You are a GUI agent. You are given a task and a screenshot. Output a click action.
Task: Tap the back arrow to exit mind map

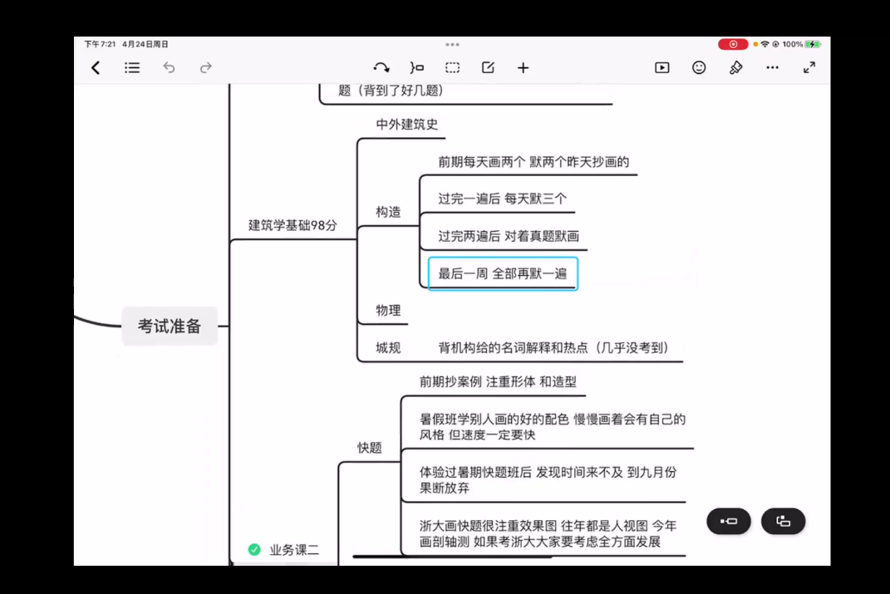96,68
